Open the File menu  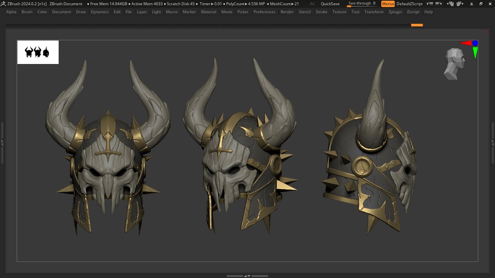pyautogui.click(x=129, y=12)
